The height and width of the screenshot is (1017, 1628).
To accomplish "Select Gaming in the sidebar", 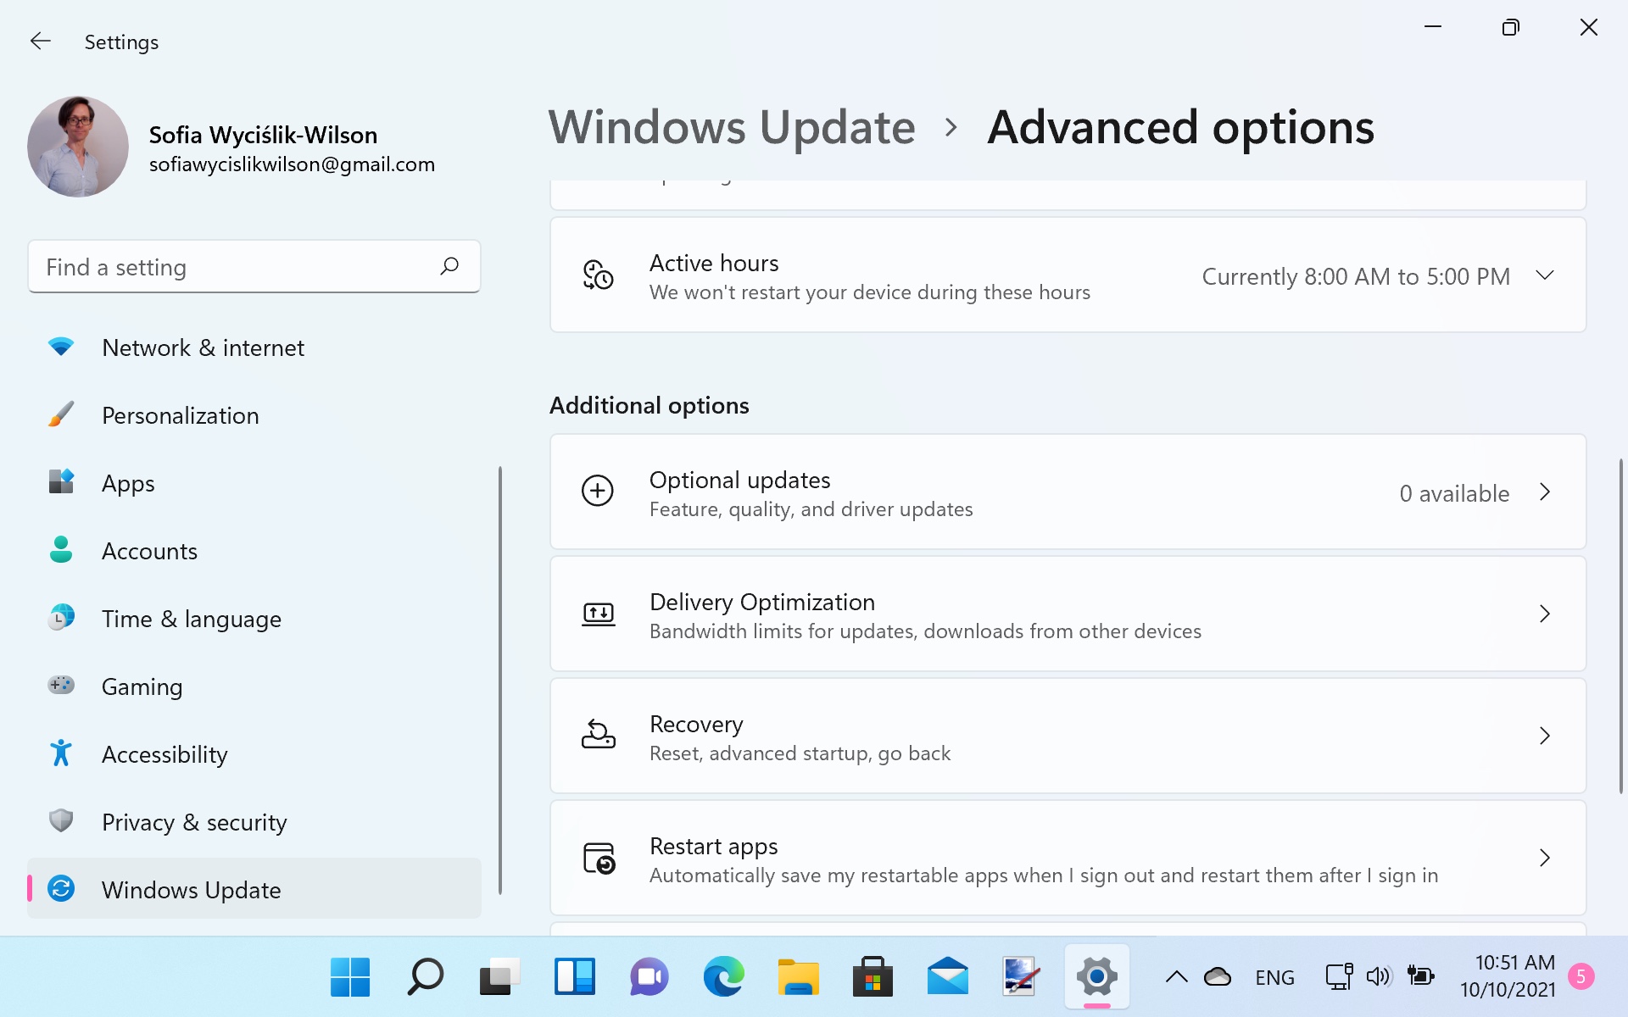I will 254,686.
